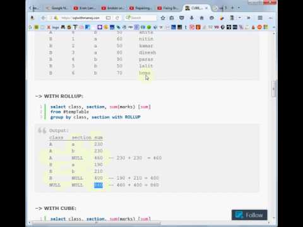
Task: Open the bookmarks list icon beside the star
Action: point(172,18)
